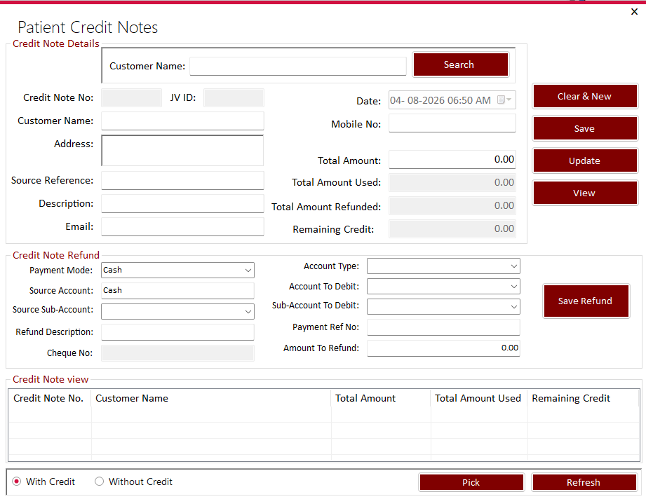Focus the Refund Description field
646x499 pixels.
coord(177,331)
